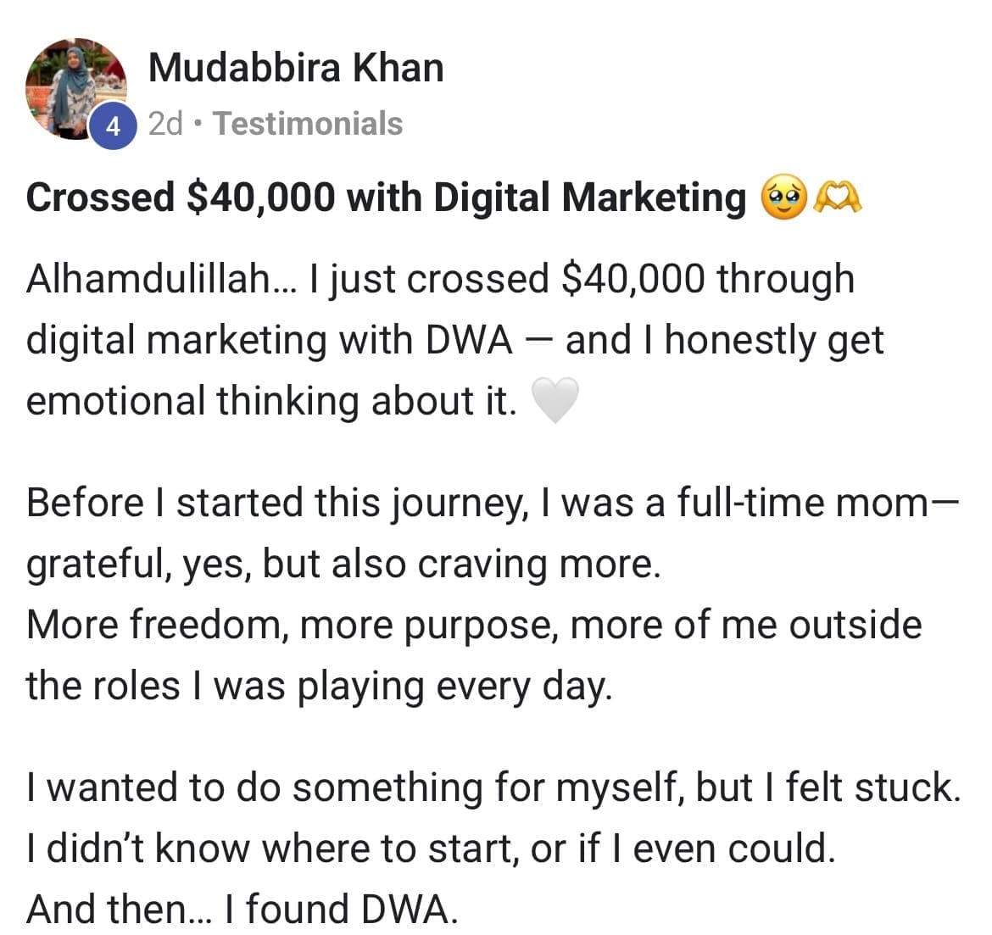The width and height of the screenshot is (992, 935).
Task: Open the Testimonials category link
Action: coord(308,124)
